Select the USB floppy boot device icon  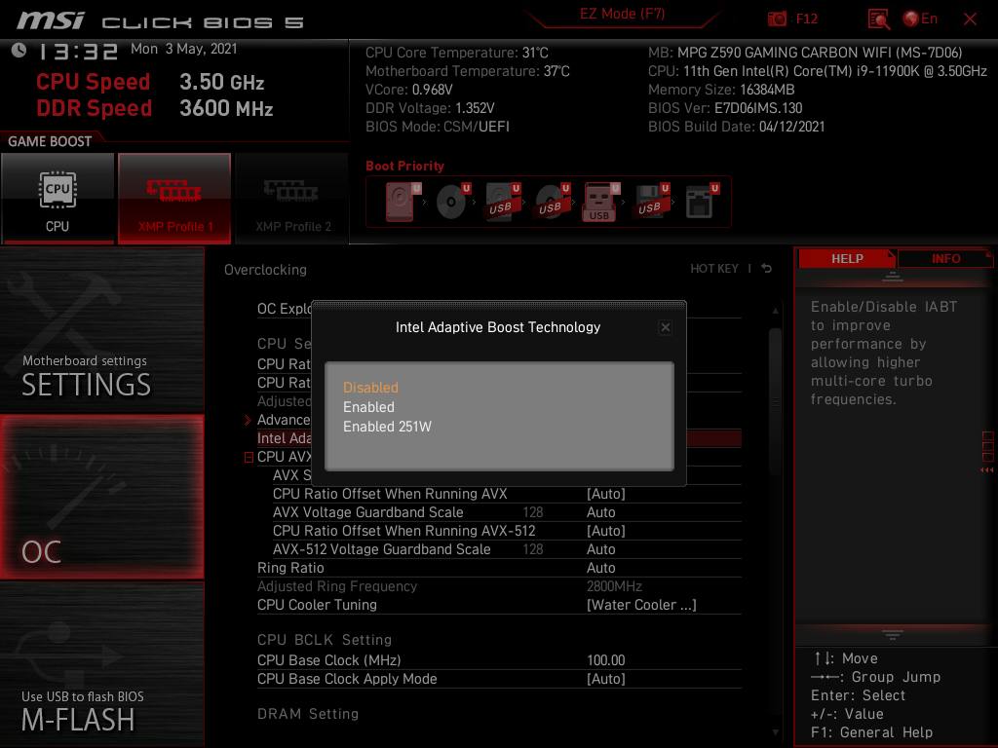coord(652,202)
